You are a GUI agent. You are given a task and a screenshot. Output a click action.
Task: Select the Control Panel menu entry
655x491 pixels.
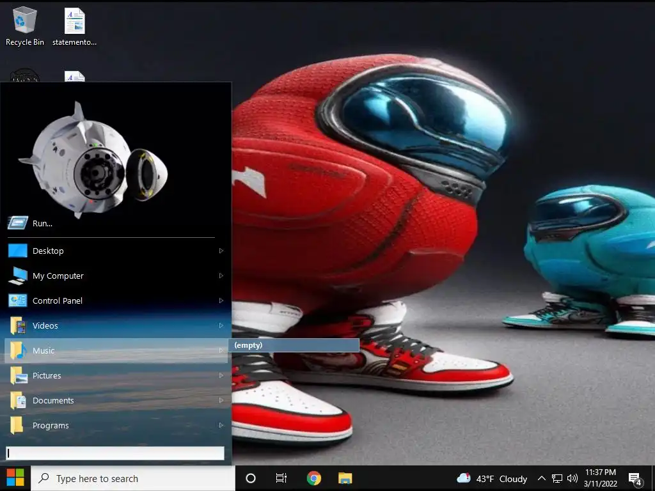(116, 300)
